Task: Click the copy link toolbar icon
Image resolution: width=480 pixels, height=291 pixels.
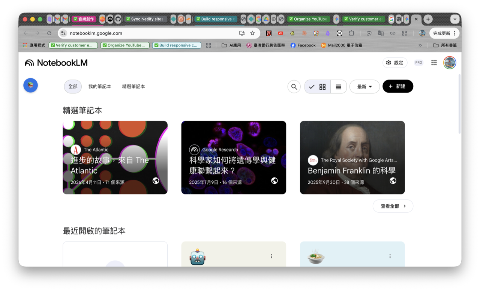Action: 393,33
